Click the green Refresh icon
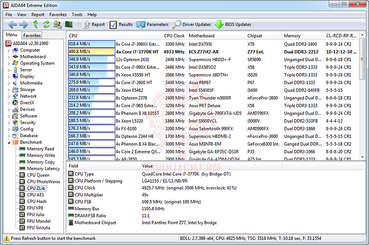 (46, 25)
